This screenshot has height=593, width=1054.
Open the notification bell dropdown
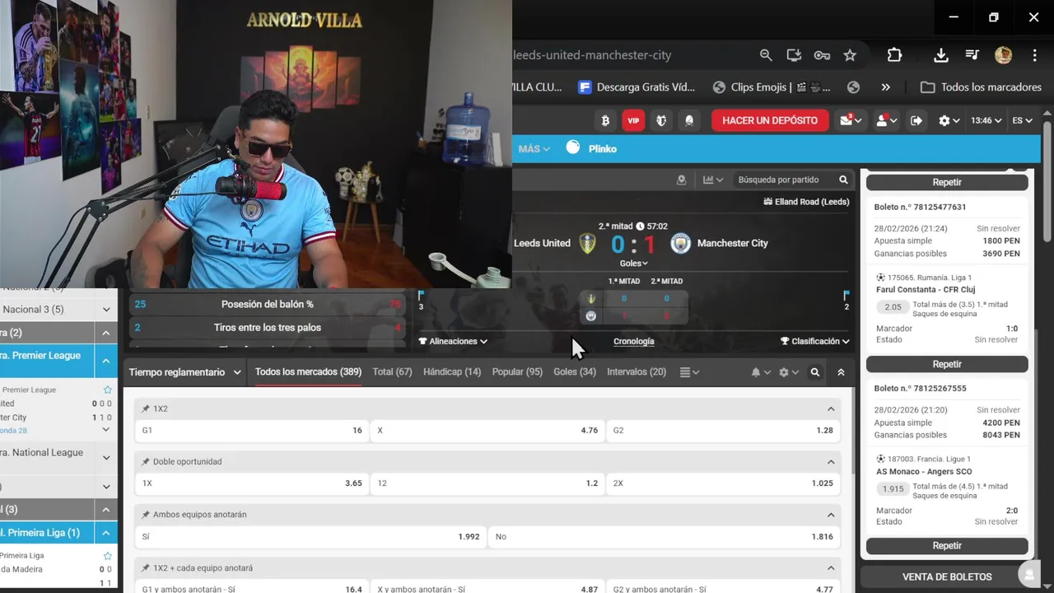[x=761, y=372]
